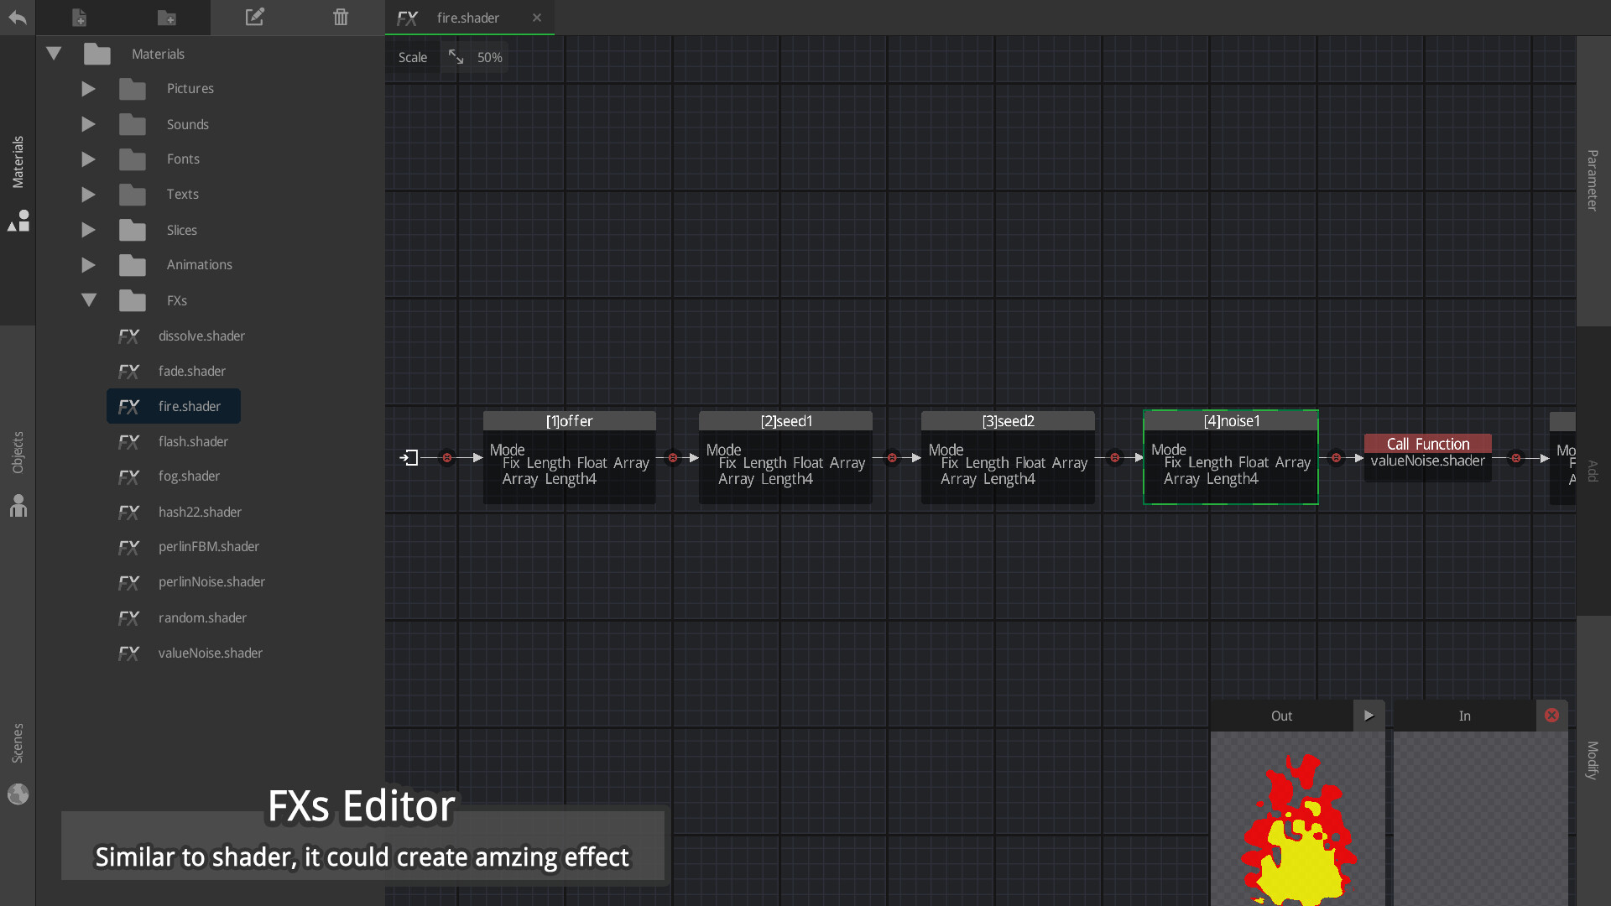Play the Out preview animation
Image resolution: width=1611 pixels, height=906 pixels.
click(1369, 715)
